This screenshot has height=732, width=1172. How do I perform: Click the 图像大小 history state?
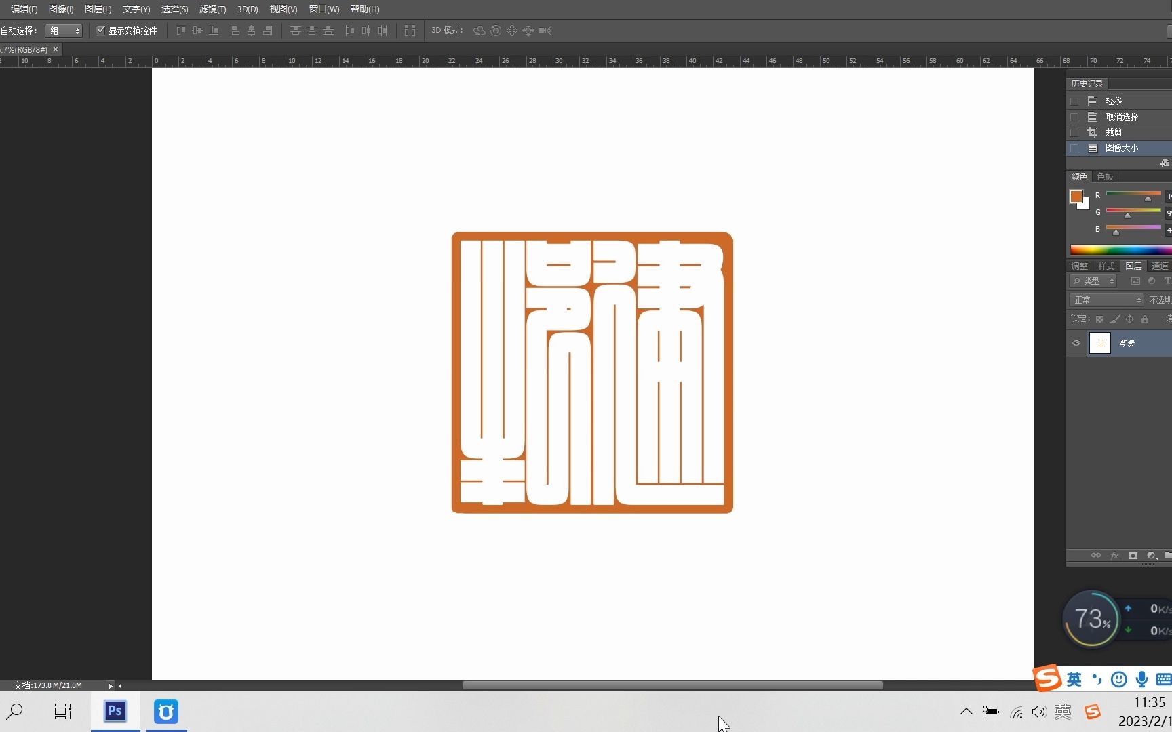click(x=1121, y=148)
